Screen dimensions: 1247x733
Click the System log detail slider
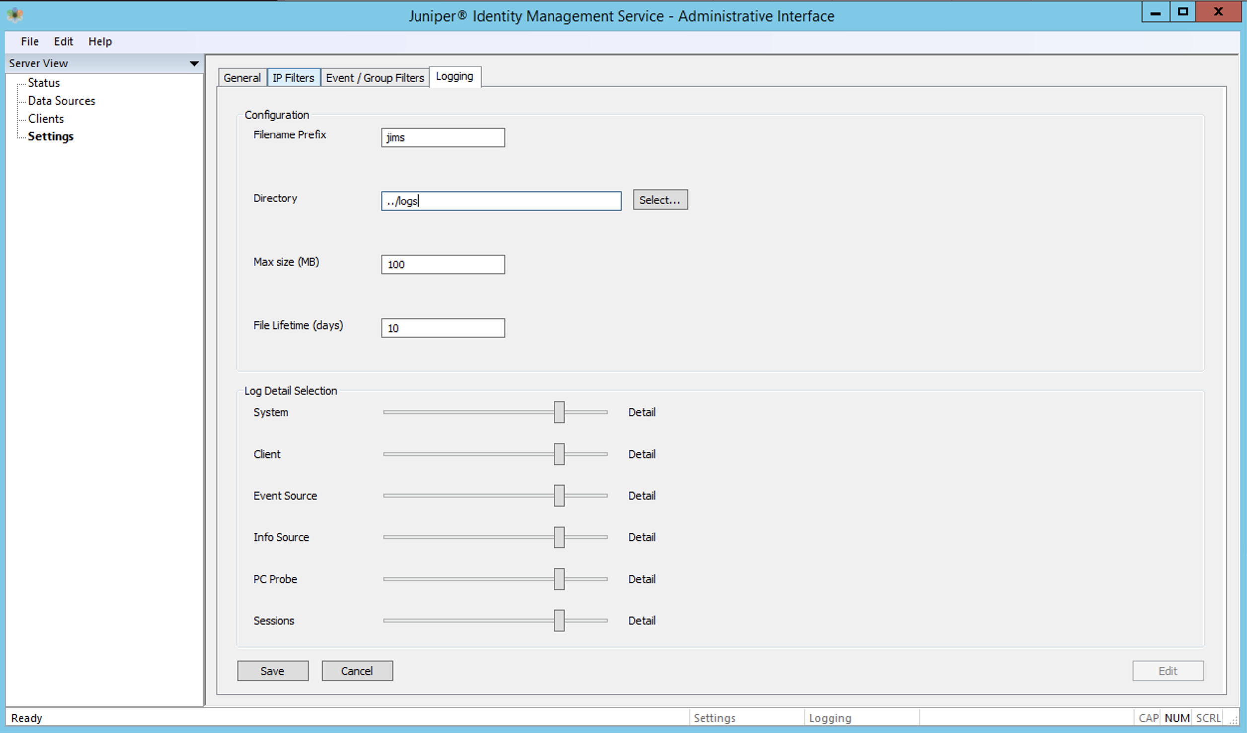(495, 412)
